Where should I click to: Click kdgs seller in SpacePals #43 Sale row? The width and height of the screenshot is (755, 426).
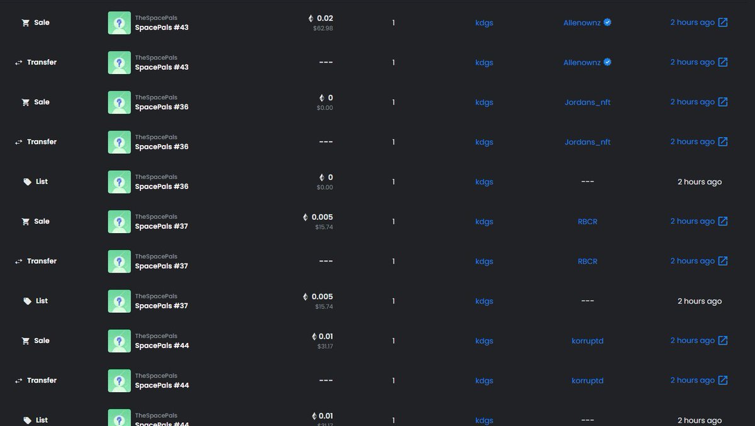[484, 23]
